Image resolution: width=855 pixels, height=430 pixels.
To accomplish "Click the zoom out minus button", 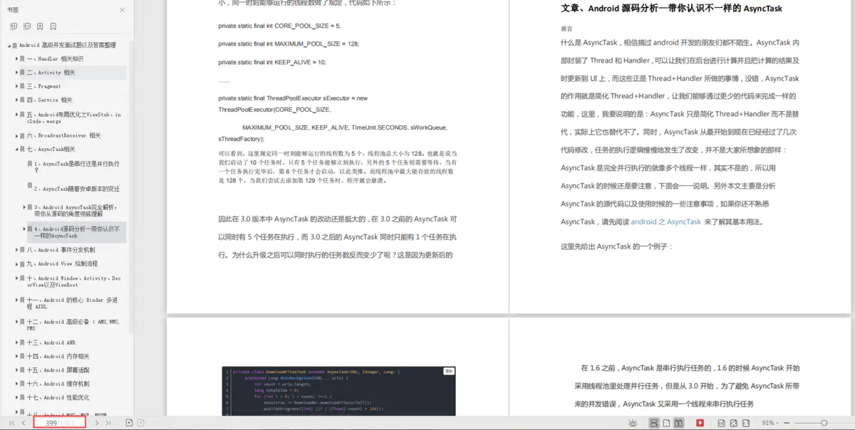I will coord(787,423).
